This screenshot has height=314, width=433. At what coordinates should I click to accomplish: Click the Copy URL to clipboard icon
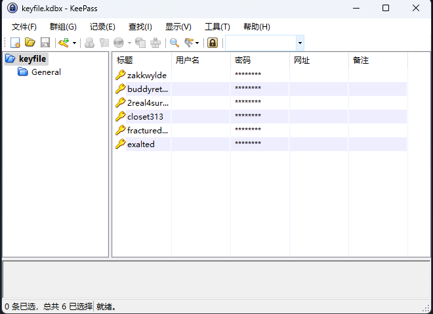click(x=140, y=43)
